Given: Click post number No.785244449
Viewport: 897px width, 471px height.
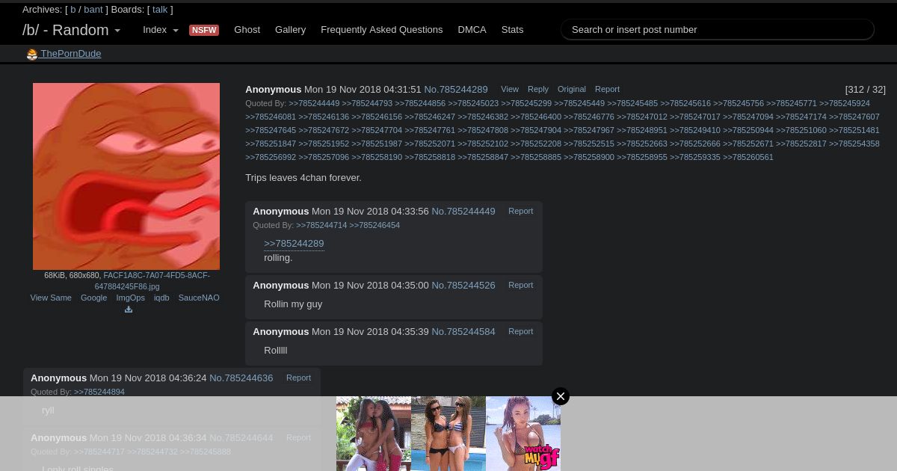Looking at the screenshot, I should [x=463, y=212].
